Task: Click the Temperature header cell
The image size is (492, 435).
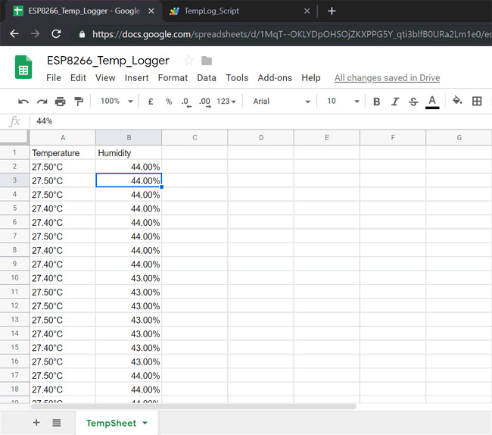Action: pyautogui.click(x=63, y=152)
